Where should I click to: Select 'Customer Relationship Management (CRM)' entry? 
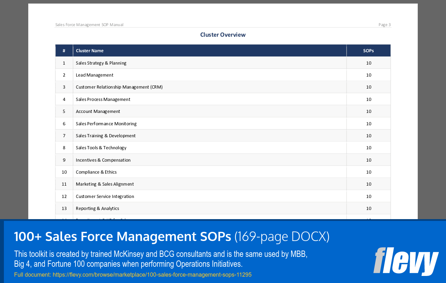click(119, 87)
